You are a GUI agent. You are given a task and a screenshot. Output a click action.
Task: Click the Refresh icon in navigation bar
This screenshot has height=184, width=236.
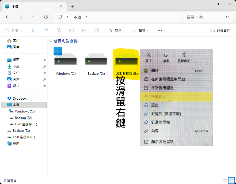(x=46, y=17)
